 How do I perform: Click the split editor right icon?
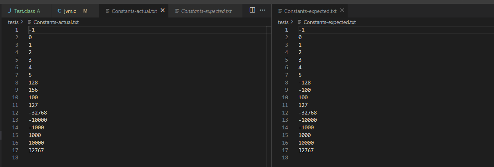pyautogui.click(x=252, y=10)
